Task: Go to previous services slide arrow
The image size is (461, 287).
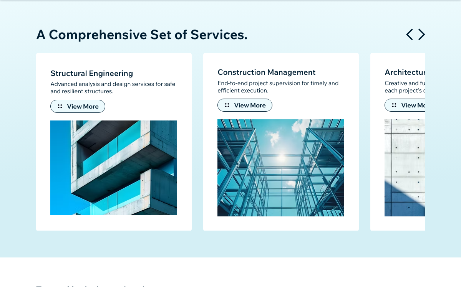Action: point(410,35)
